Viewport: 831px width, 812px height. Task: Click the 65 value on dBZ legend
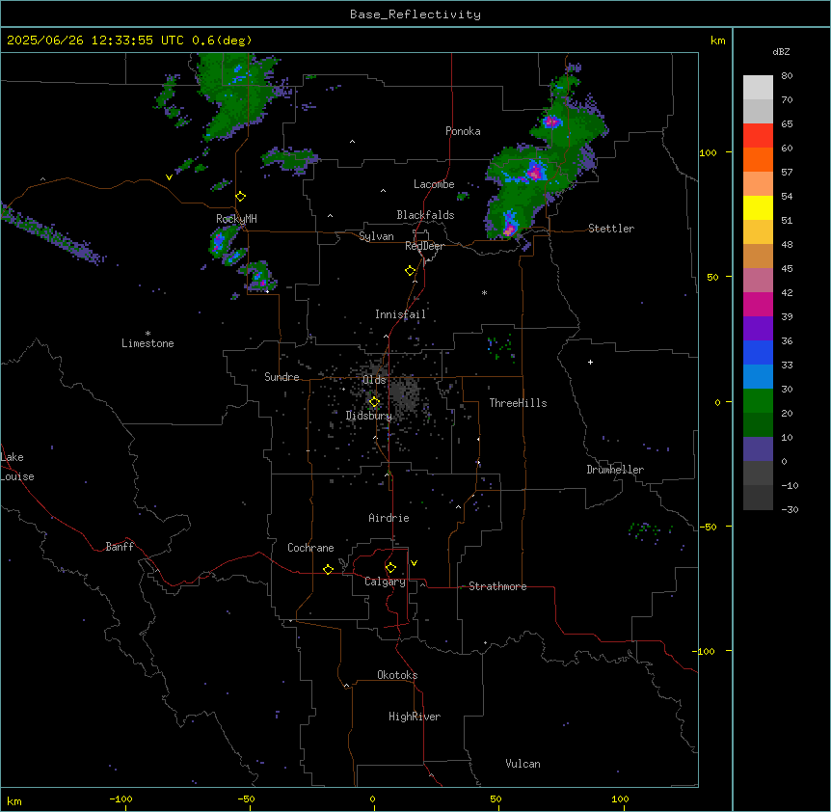point(787,124)
